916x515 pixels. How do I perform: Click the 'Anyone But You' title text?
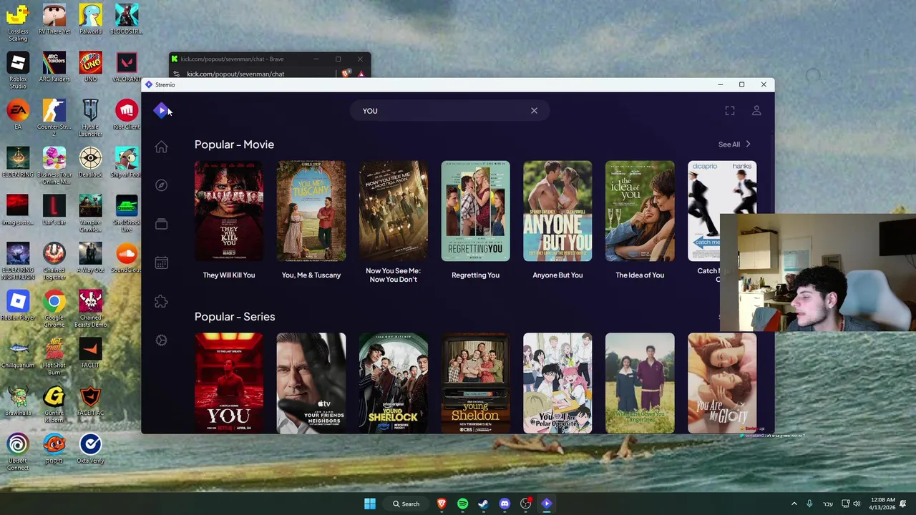click(557, 275)
